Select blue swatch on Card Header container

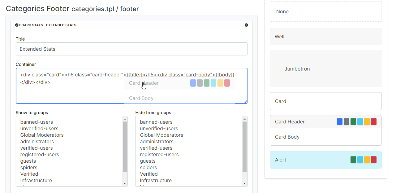[340, 122]
